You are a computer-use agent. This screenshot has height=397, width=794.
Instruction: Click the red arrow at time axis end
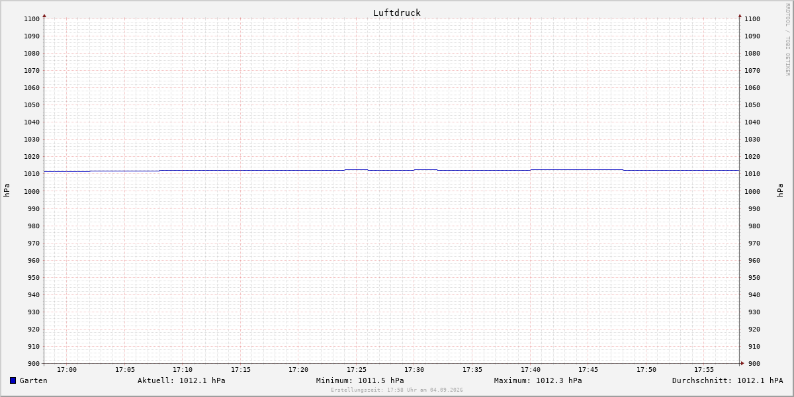(742, 363)
